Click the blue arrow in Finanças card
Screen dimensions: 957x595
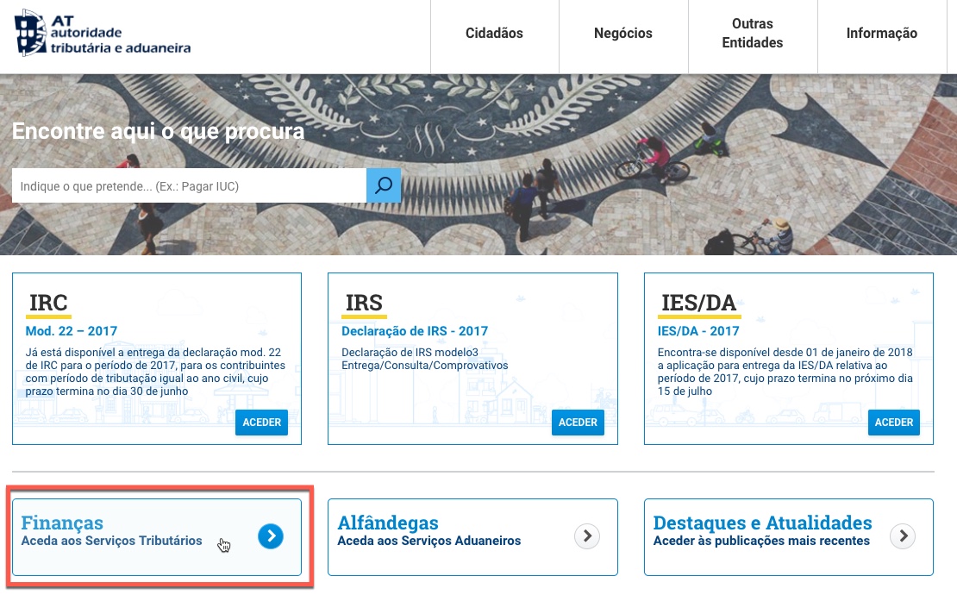271,536
